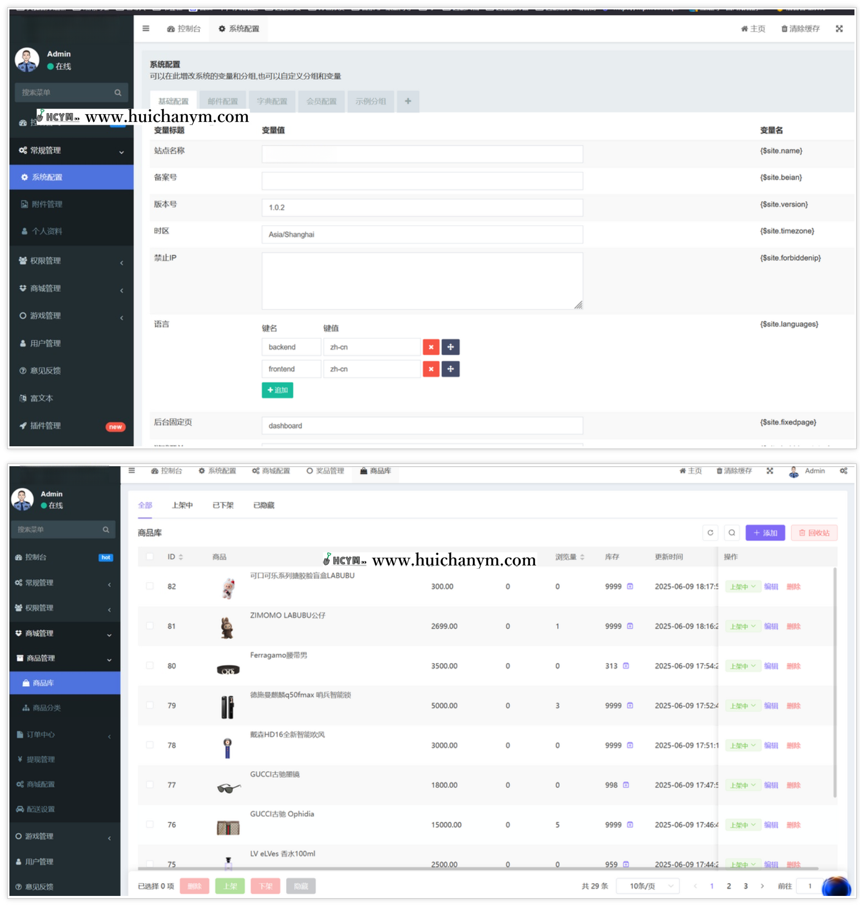The height and width of the screenshot is (907, 860).
Task: Click the search icon beside the refresh button
Action: tap(732, 533)
